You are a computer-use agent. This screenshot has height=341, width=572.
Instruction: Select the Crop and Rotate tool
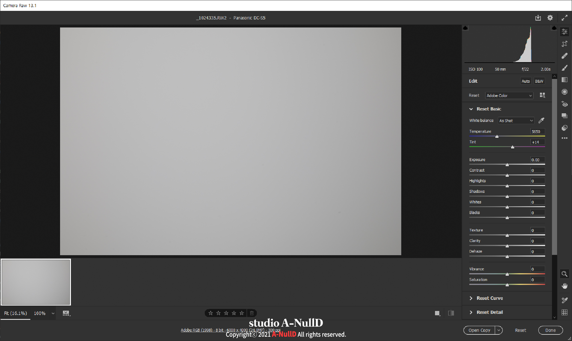click(x=564, y=44)
